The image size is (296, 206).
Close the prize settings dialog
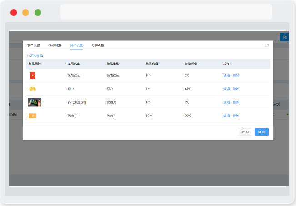pyautogui.click(x=266, y=45)
